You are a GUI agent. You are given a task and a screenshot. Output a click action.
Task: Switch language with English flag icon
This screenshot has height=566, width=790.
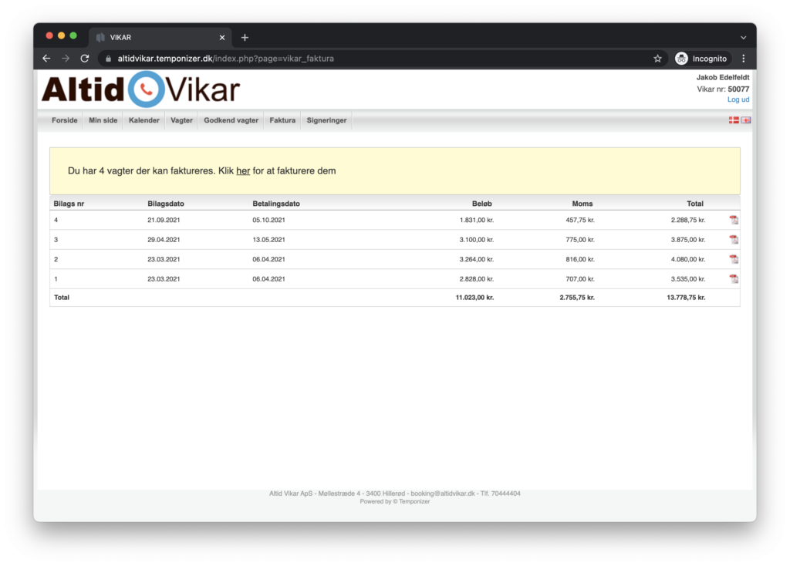click(746, 120)
